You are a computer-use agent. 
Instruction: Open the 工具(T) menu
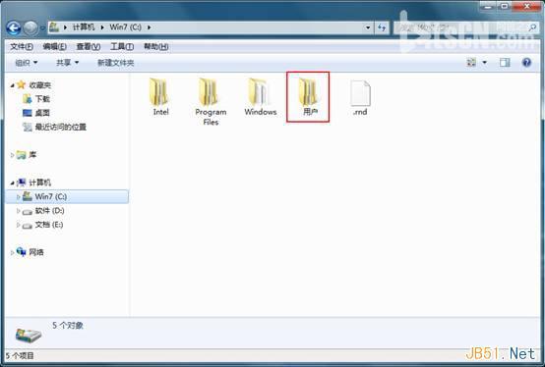click(122, 46)
